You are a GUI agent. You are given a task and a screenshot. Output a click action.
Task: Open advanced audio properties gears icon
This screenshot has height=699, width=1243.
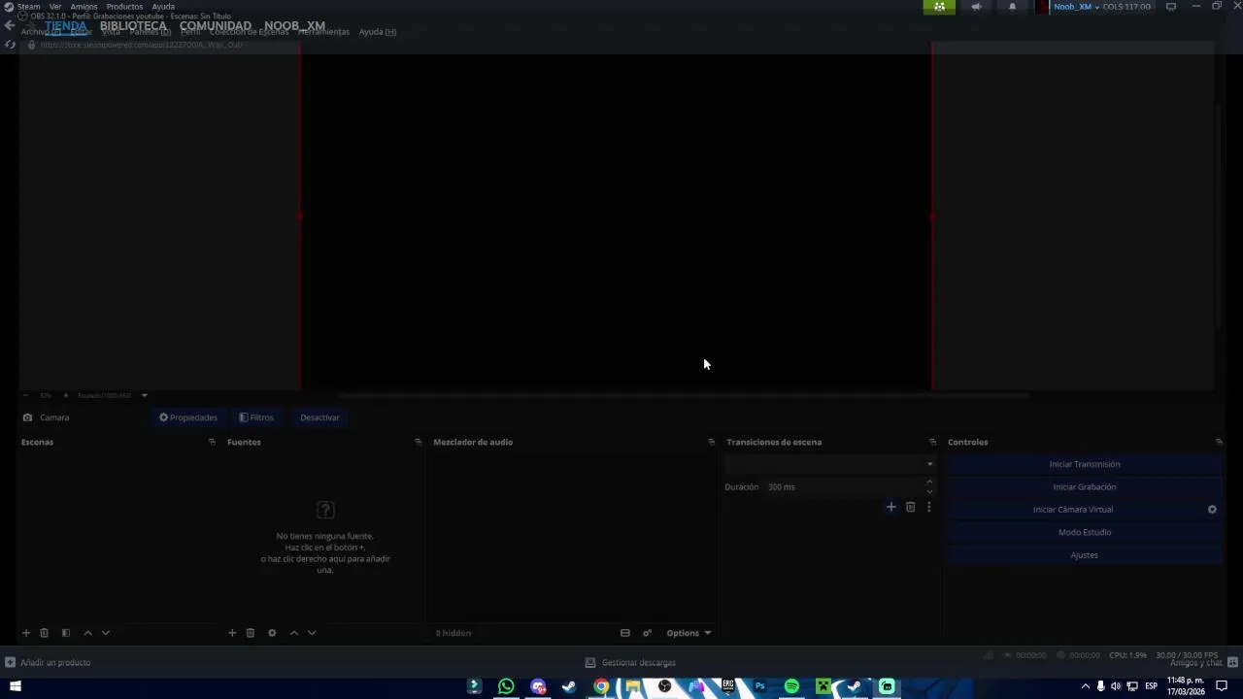(x=647, y=633)
